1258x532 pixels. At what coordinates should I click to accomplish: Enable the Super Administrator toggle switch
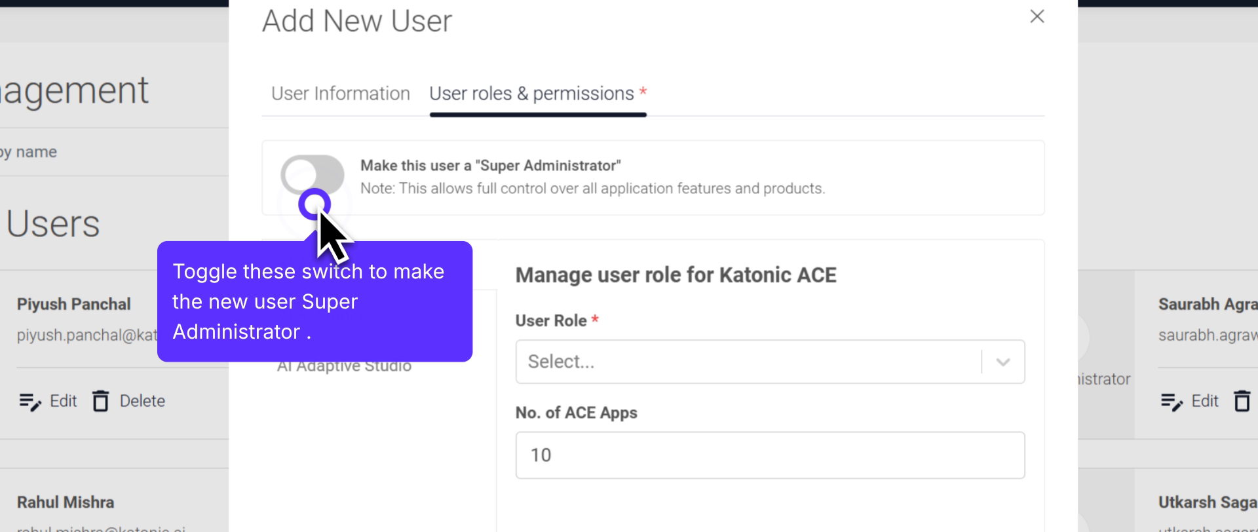pos(313,174)
